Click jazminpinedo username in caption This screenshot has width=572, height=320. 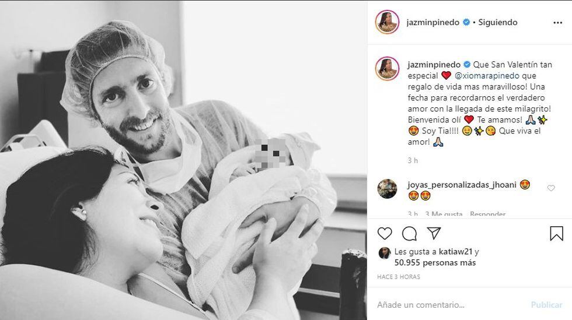(x=434, y=65)
